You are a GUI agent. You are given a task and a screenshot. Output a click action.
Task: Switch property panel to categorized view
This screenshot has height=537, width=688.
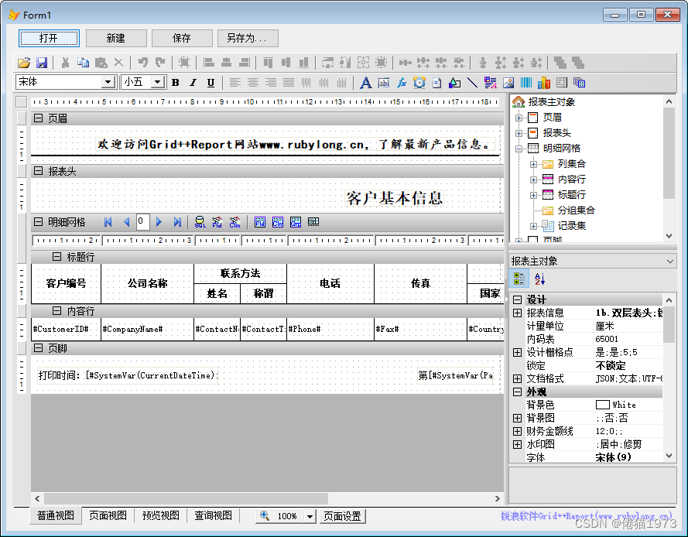pos(519,279)
